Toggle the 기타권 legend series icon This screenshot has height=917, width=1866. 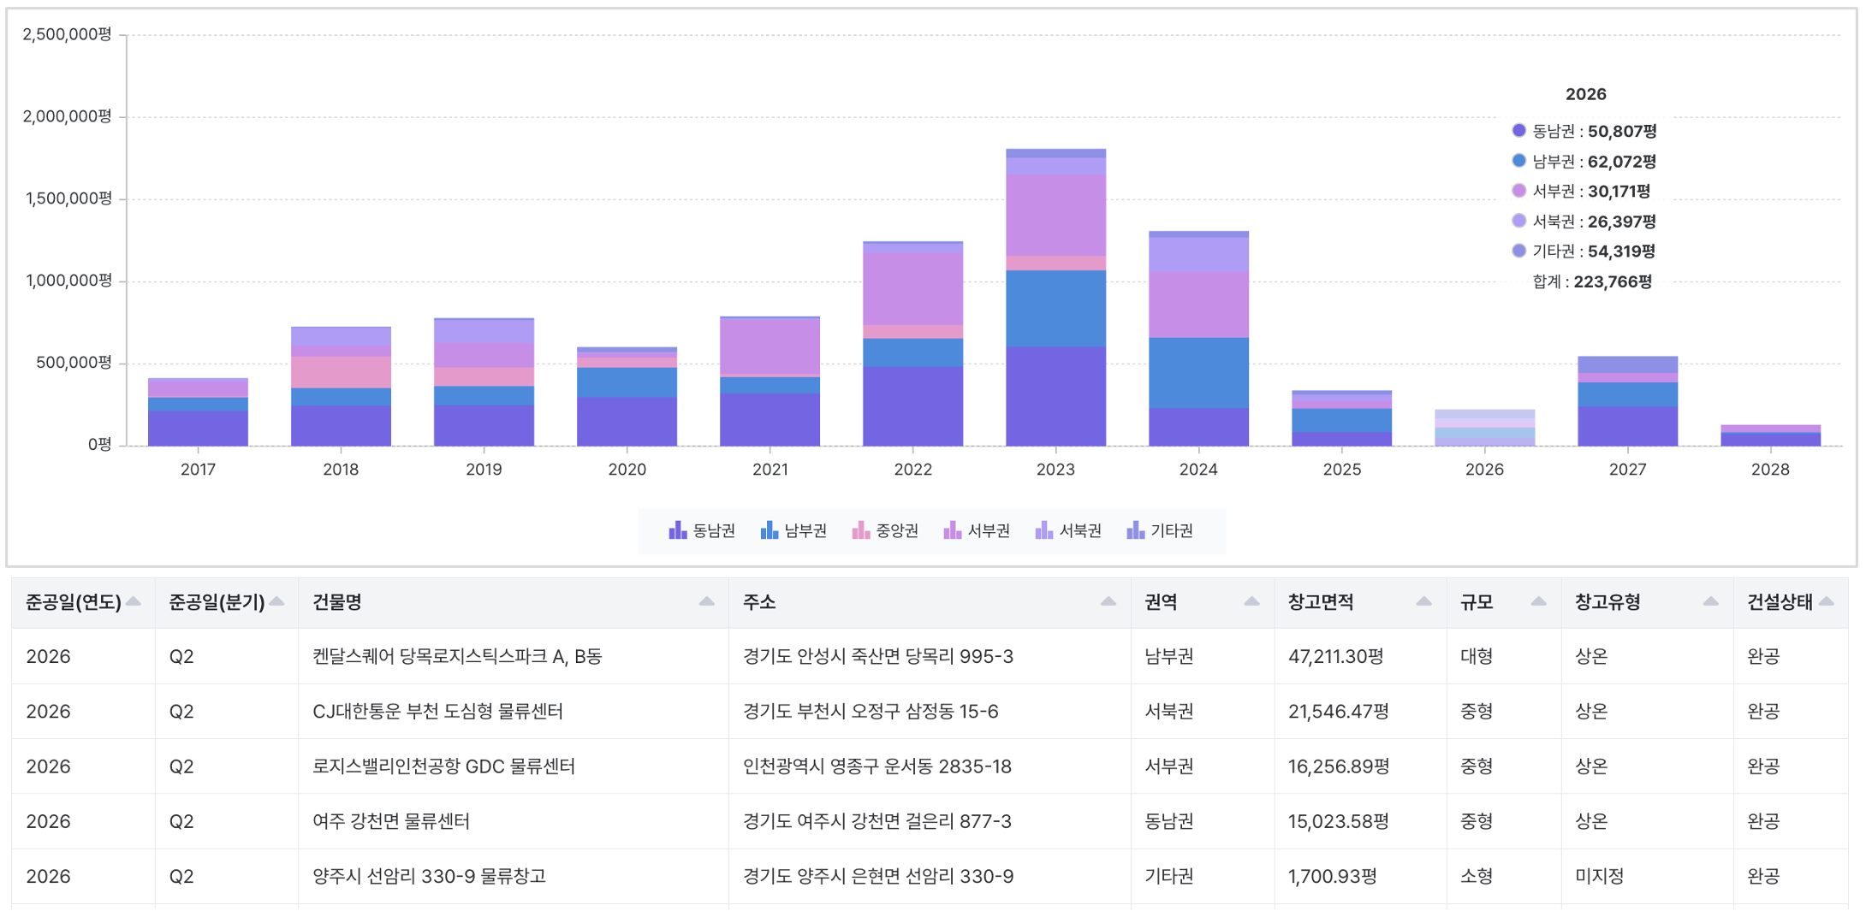pos(1135,530)
